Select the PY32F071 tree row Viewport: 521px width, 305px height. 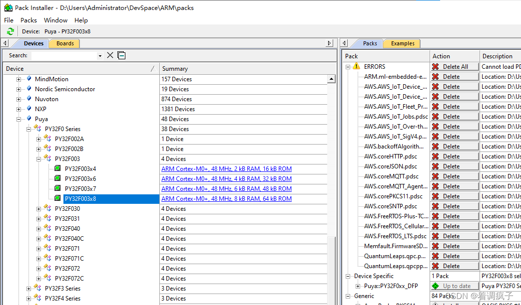(x=67, y=248)
